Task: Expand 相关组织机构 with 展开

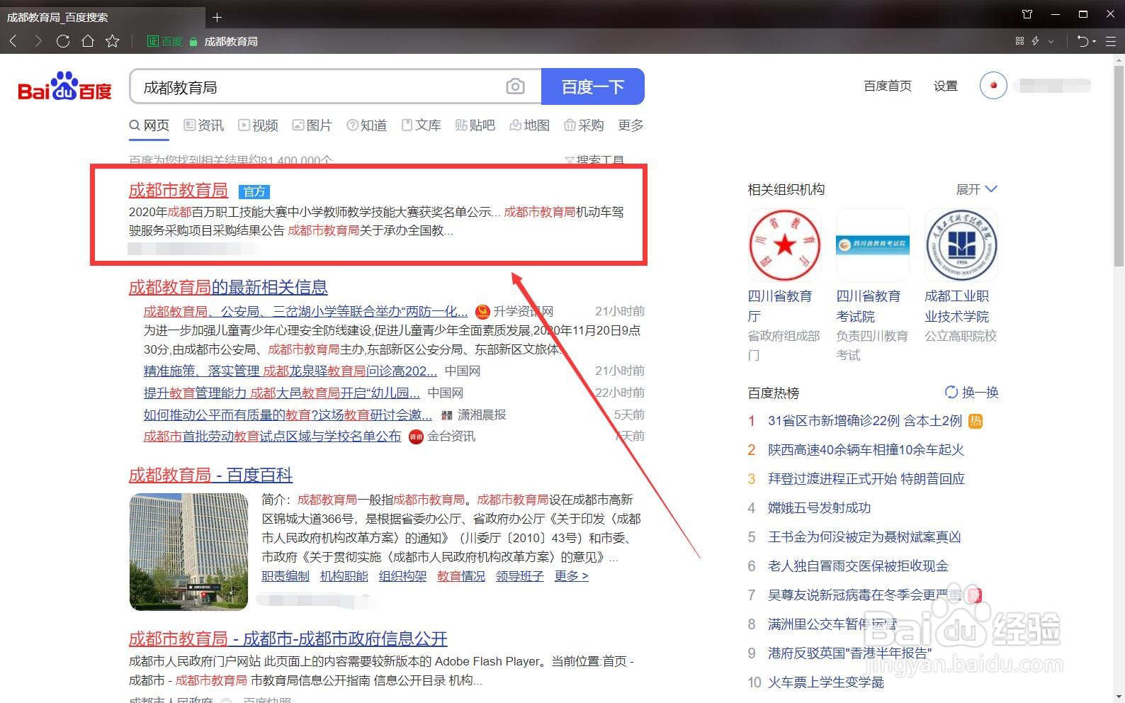Action: (976, 189)
